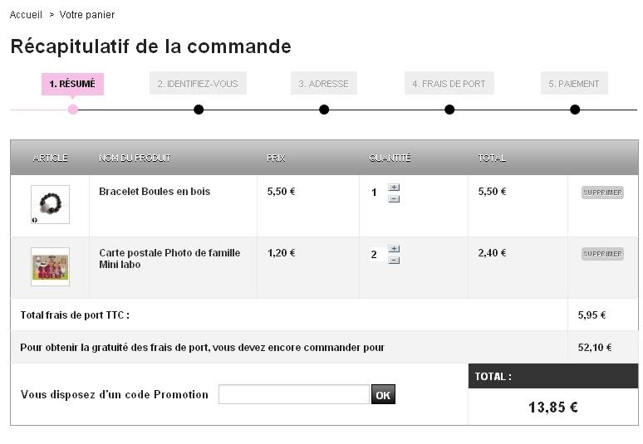Open the Carte postale product thumbnail
The image size is (643, 444).
click(x=50, y=266)
